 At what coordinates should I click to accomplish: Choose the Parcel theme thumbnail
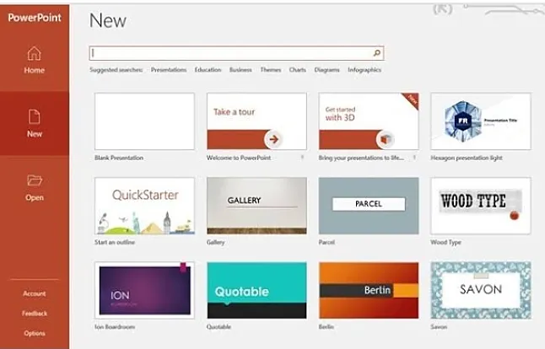click(369, 206)
